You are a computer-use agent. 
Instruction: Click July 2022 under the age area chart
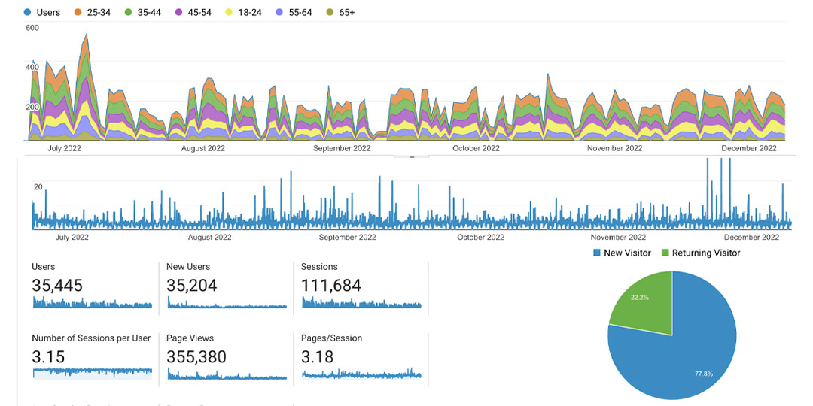[64, 147]
